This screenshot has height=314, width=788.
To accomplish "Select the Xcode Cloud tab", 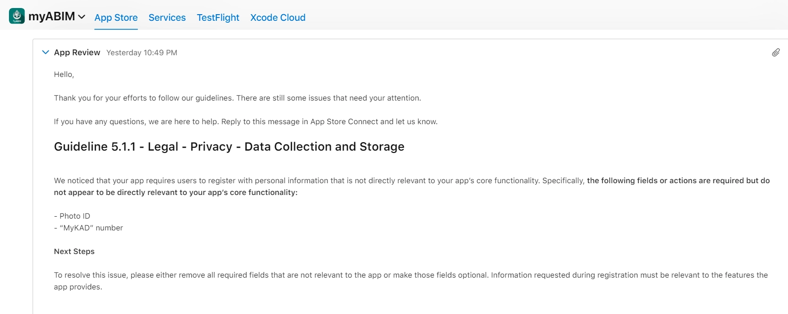I will (278, 17).
